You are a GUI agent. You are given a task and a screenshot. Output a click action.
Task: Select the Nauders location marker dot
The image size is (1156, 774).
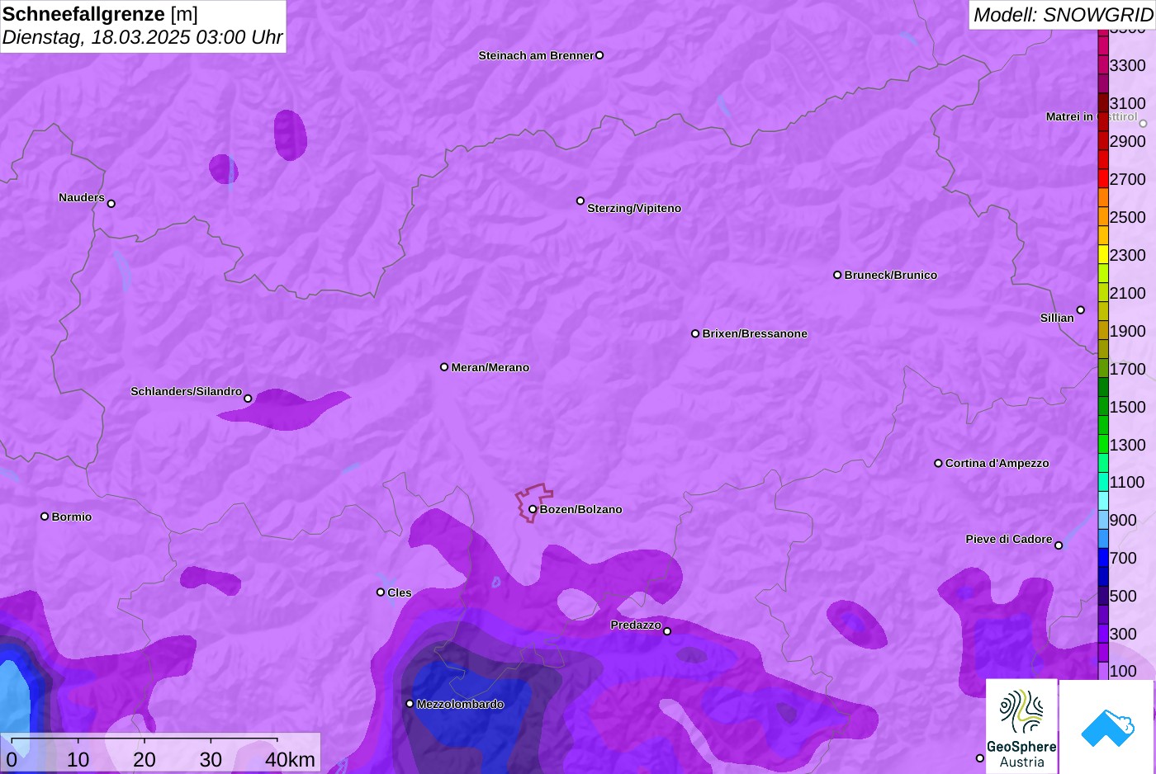(111, 204)
